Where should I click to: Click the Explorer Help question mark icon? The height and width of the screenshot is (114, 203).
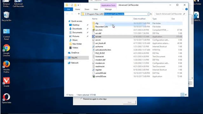click(187, 9)
